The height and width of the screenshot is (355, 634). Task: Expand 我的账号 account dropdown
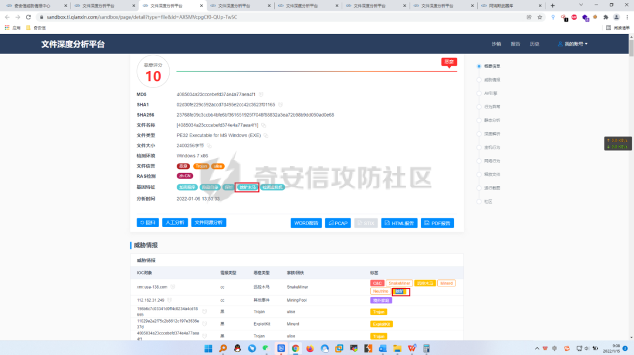tap(572, 44)
